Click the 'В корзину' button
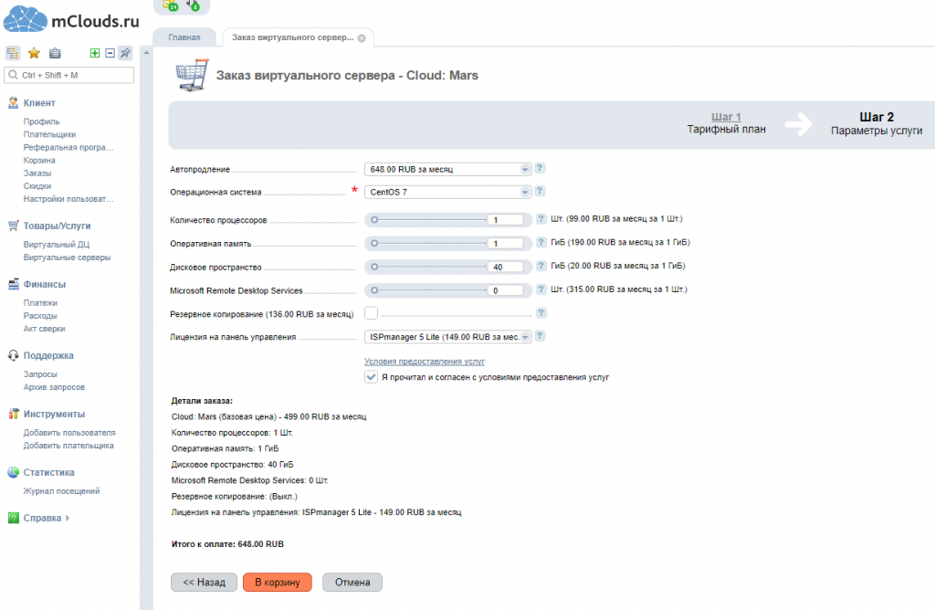935x610 pixels. 278,582
